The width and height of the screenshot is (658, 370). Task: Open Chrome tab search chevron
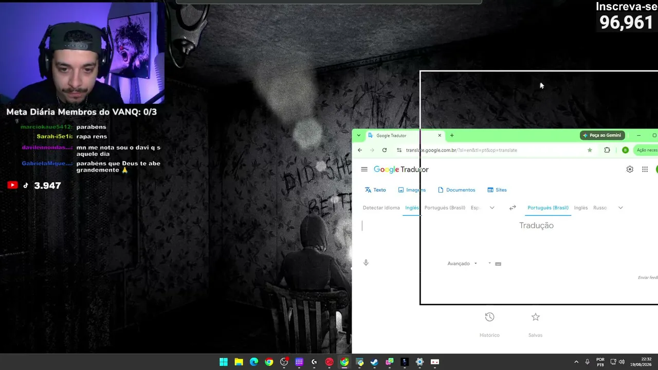359,136
